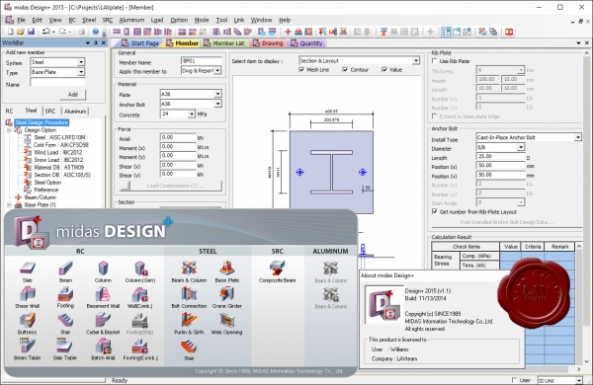This screenshot has width=593, height=385.
Task: Click the Name input field in WorkBar
Action: (x=57, y=83)
